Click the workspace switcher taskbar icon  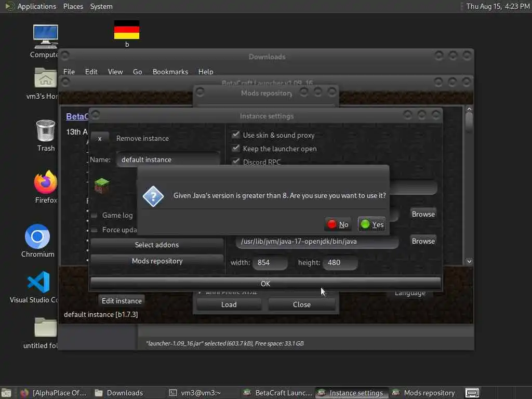[x=472, y=393]
